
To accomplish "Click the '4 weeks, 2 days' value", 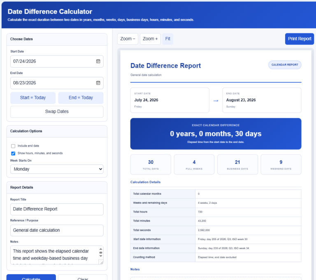I will [x=207, y=203].
